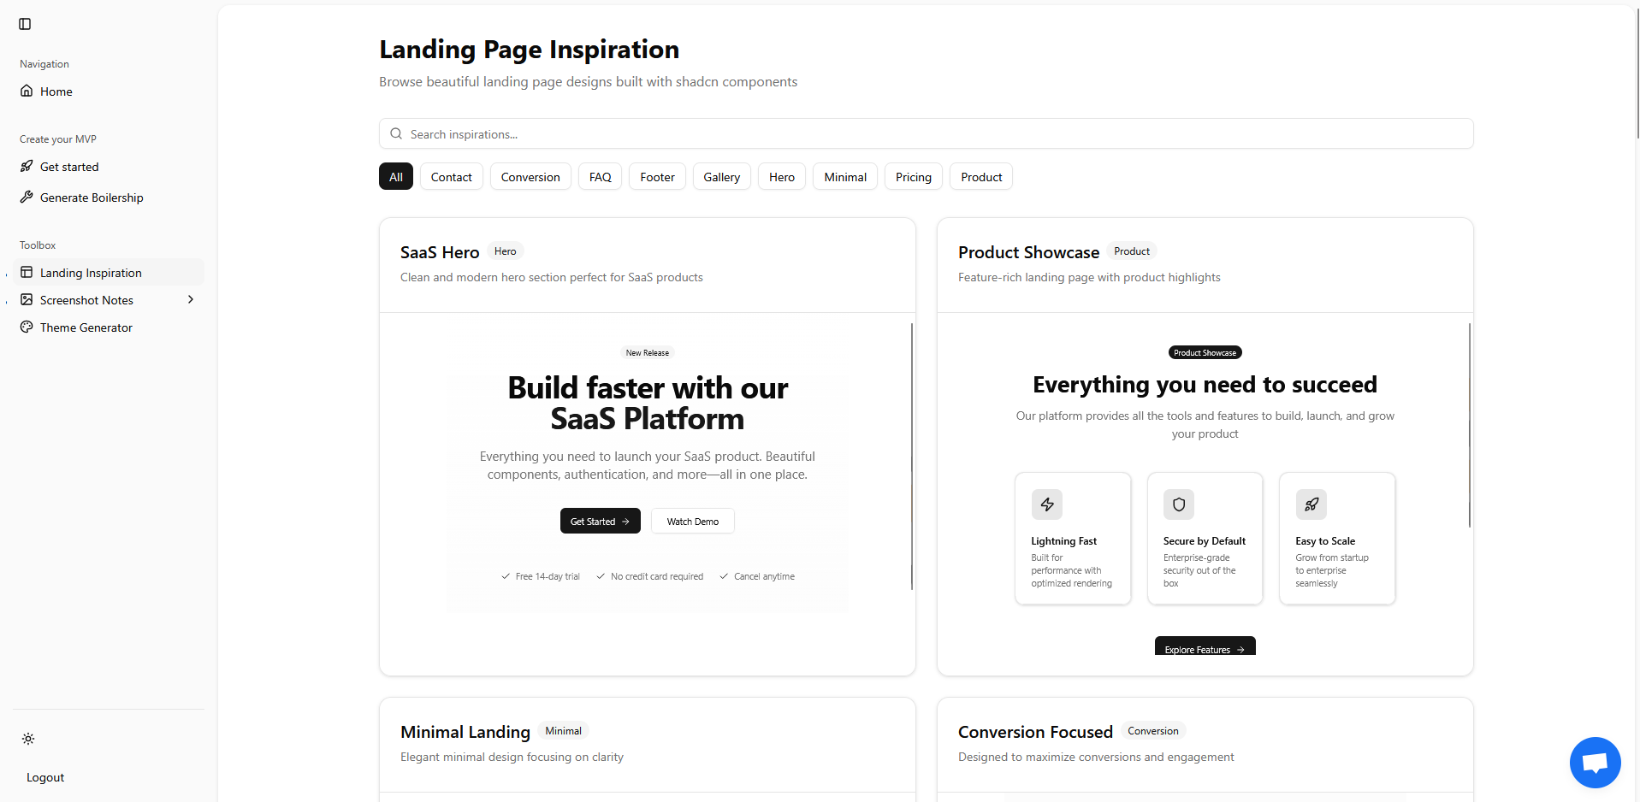Viewport: 1640px width, 802px height.
Task: Toggle the Hero category filter
Action: 781,176
